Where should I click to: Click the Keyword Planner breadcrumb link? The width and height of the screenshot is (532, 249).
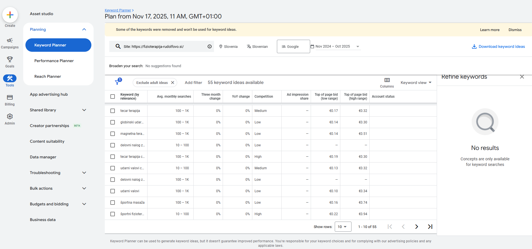tap(118, 10)
